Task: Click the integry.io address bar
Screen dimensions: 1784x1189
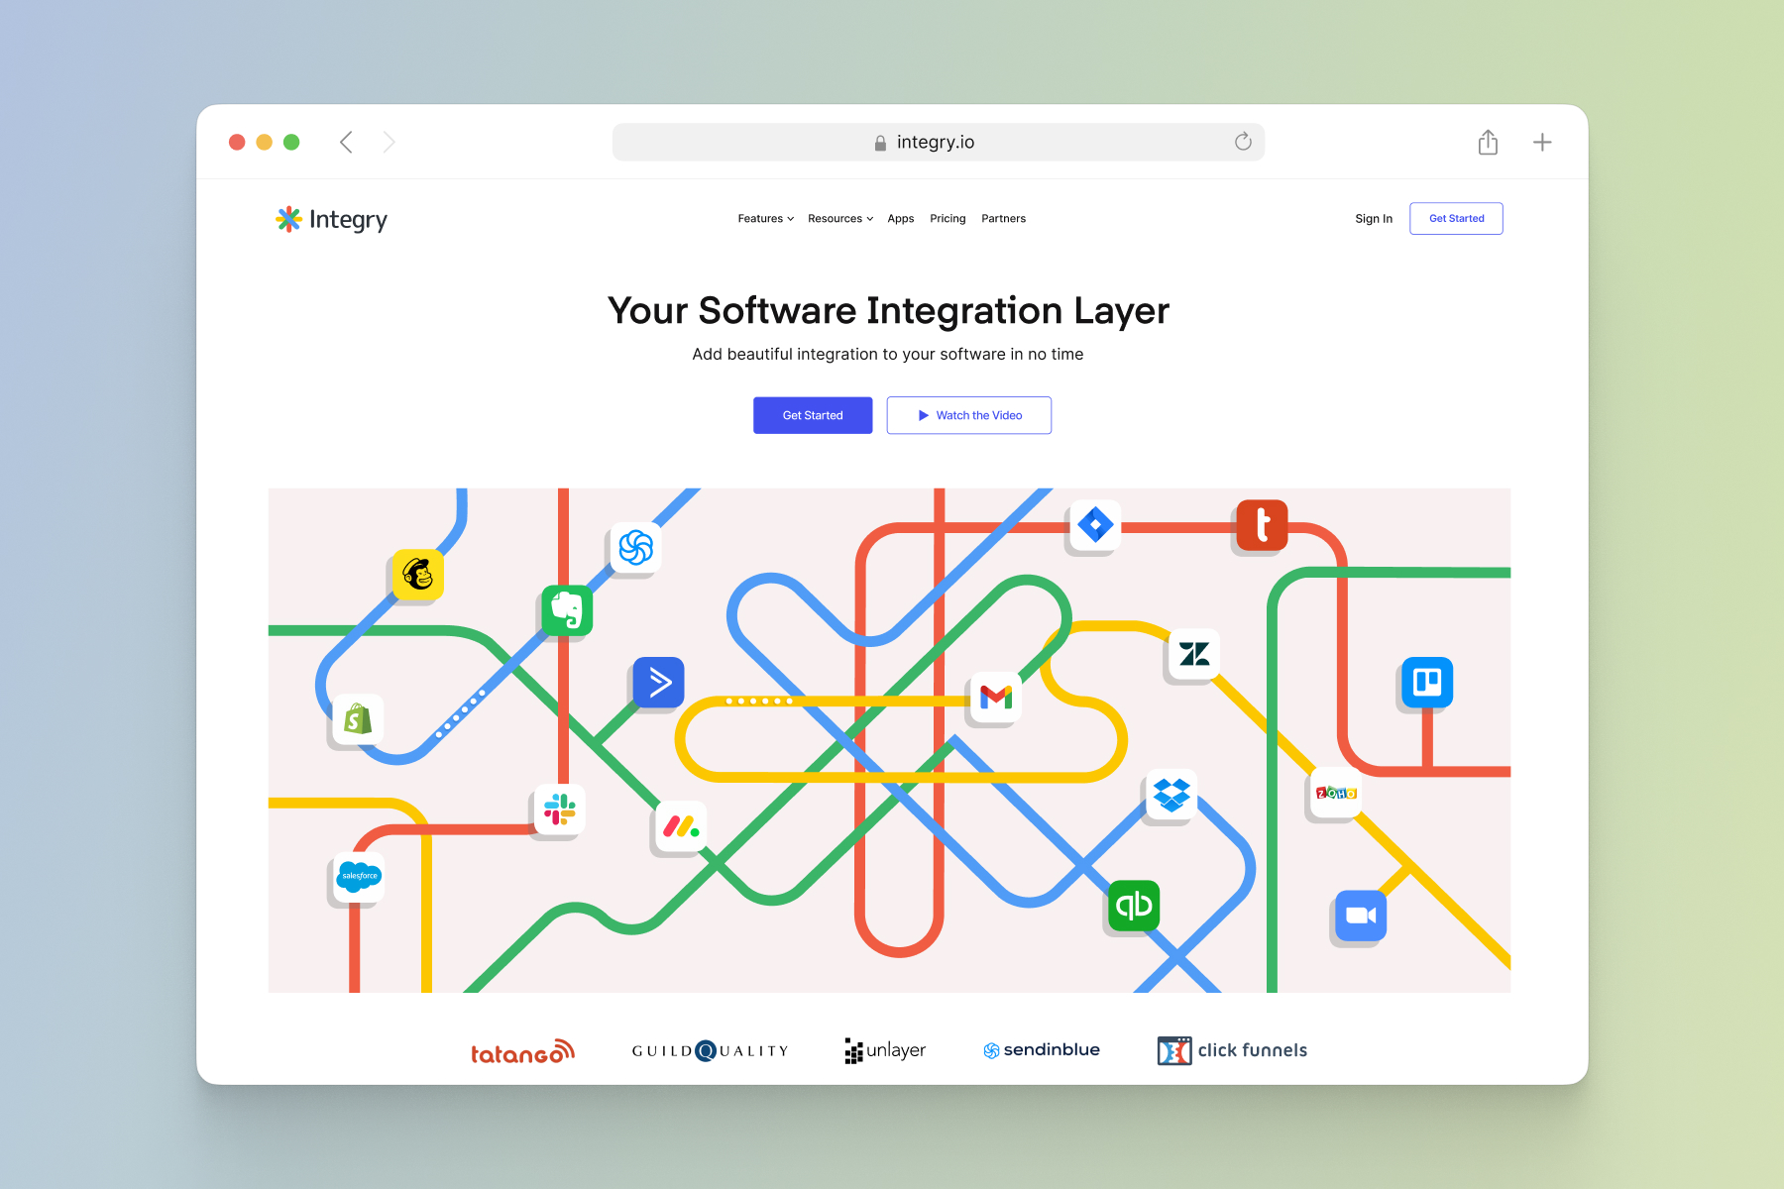Action: 938,142
